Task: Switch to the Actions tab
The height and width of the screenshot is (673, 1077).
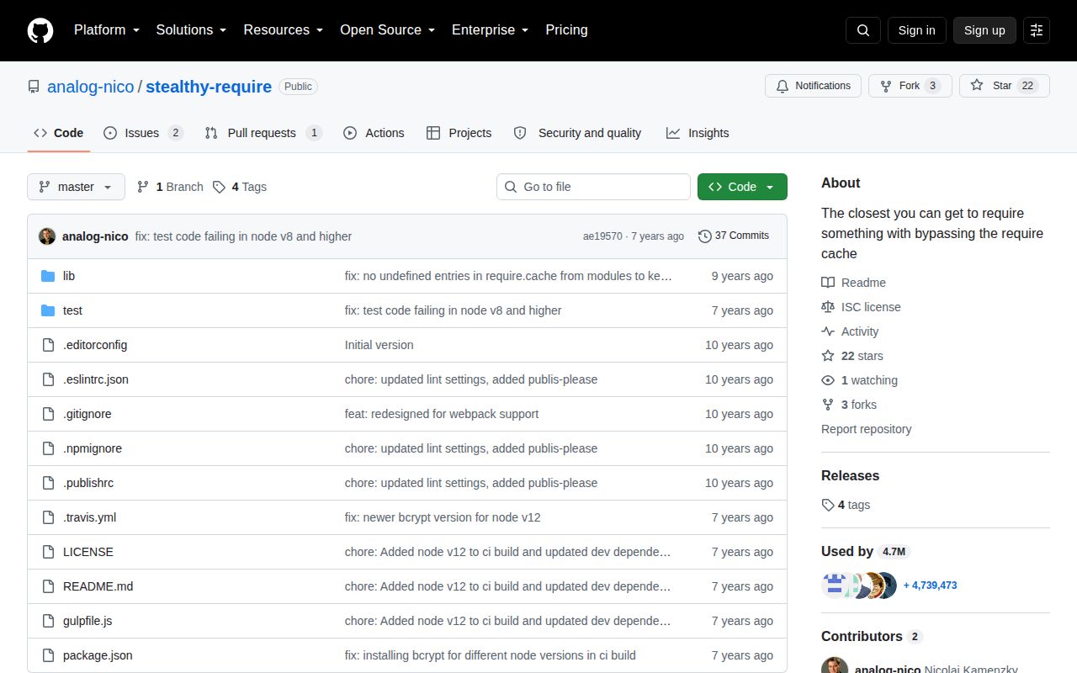Action: click(374, 133)
